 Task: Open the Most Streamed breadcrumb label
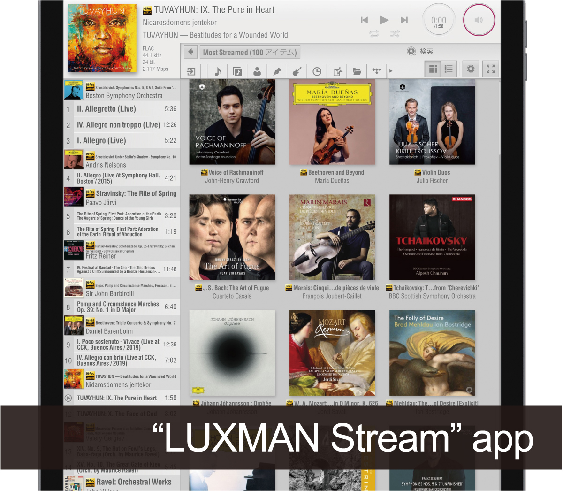tap(250, 52)
